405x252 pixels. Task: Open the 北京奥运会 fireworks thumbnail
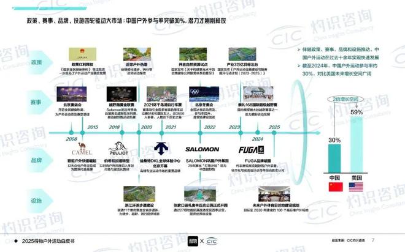(72, 94)
